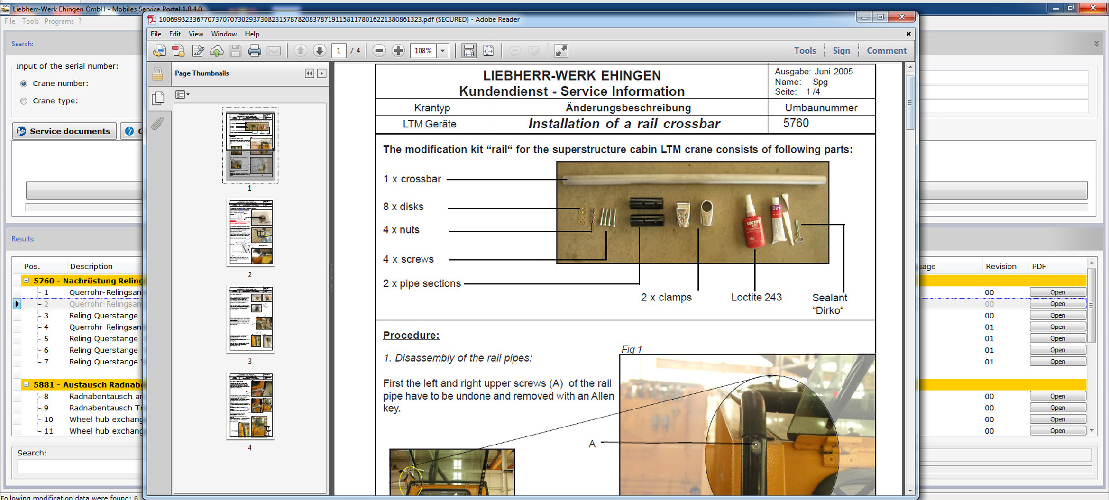Click the zoom in plus button
This screenshot has height=500, width=1109.
click(x=398, y=51)
